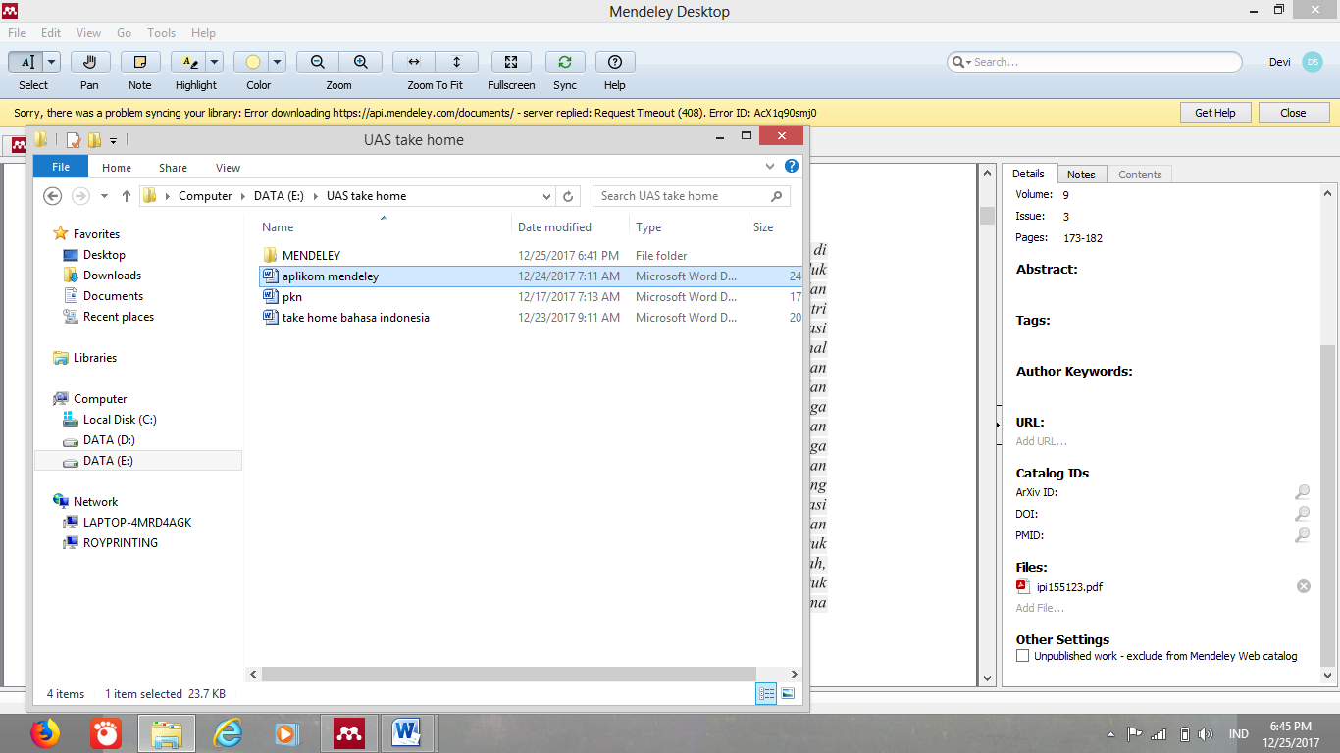Screen dimensions: 1340x753
Task: Open Explorer recent locations dropdown
Action: [105, 196]
